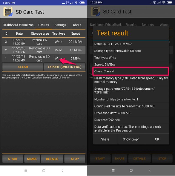Tap dimmed START button behind dialog
The image size is (175, 176).
click(100, 159)
